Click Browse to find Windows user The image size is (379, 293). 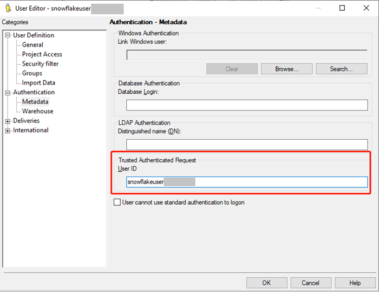tap(286, 69)
